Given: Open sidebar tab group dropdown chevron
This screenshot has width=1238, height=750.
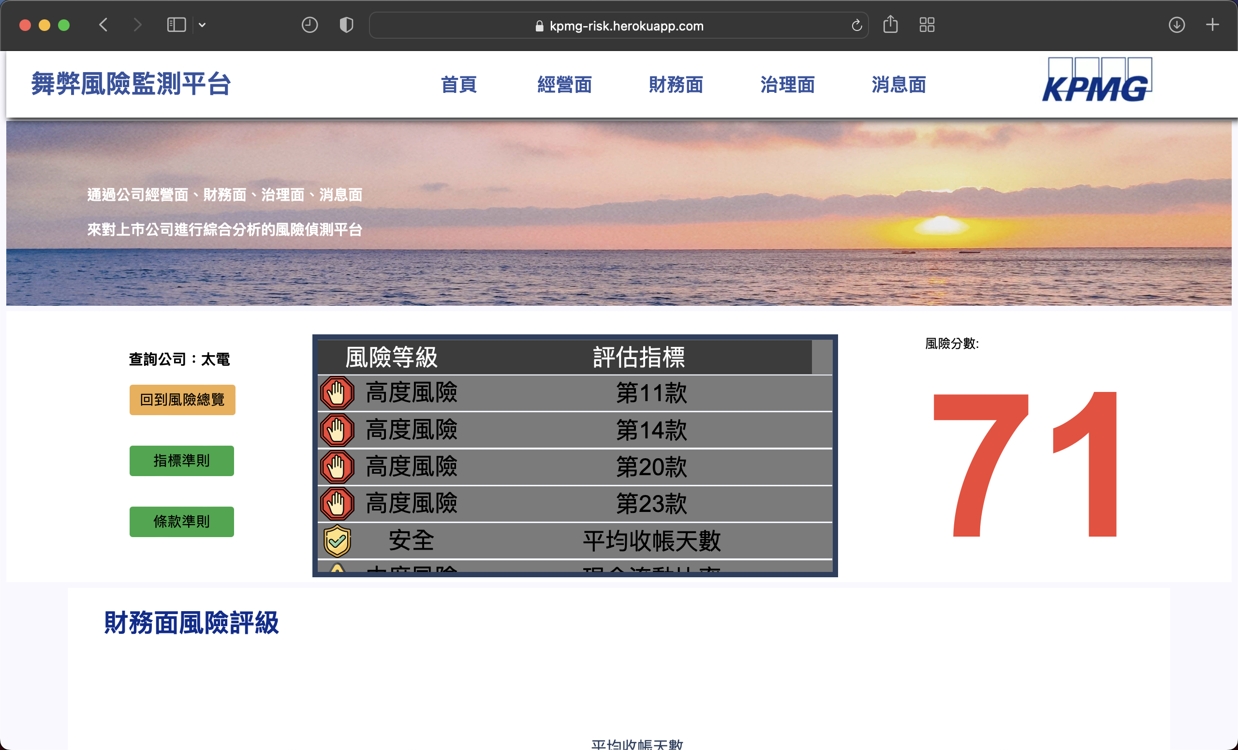Looking at the screenshot, I should click(202, 25).
